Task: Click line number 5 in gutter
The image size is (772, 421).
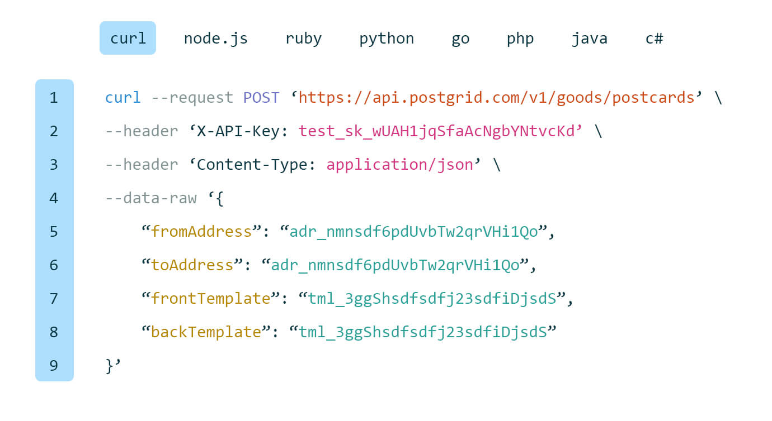Action: click(54, 231)
